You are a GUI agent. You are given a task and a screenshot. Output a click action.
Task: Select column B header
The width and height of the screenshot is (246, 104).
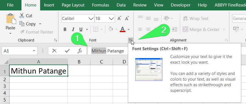click(79, 62)
